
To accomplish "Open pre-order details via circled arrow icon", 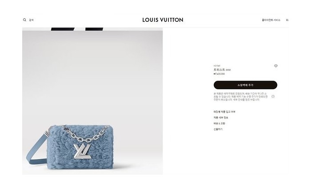I will (273, 96).
